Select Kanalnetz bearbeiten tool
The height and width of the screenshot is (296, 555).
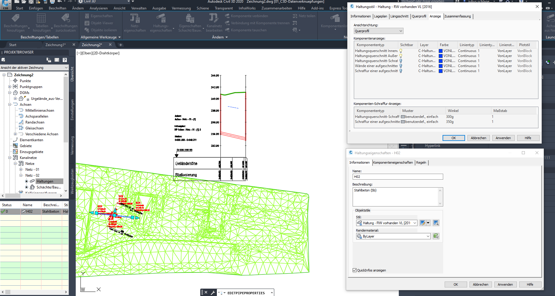(x=214, y=23)
